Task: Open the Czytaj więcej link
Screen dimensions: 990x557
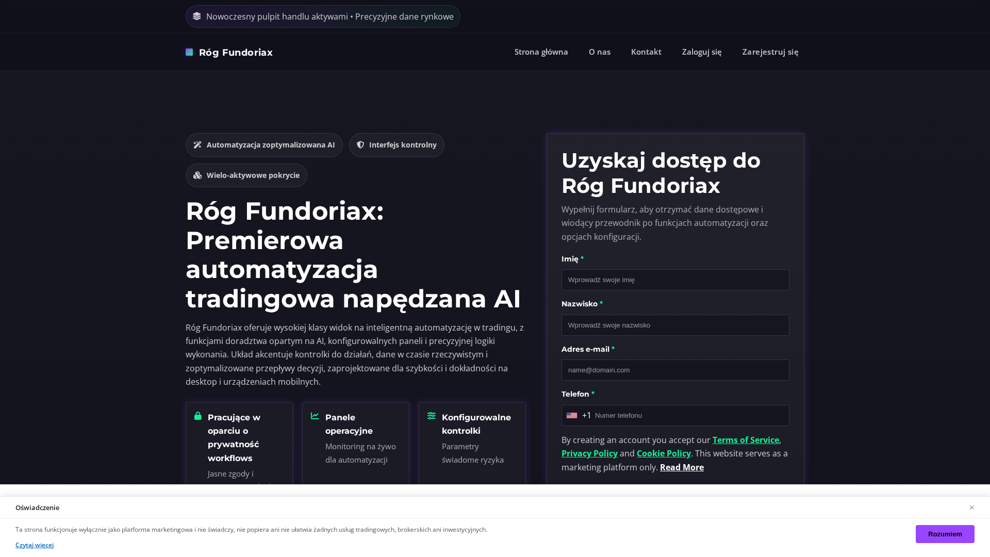Action: click(35, 545)
